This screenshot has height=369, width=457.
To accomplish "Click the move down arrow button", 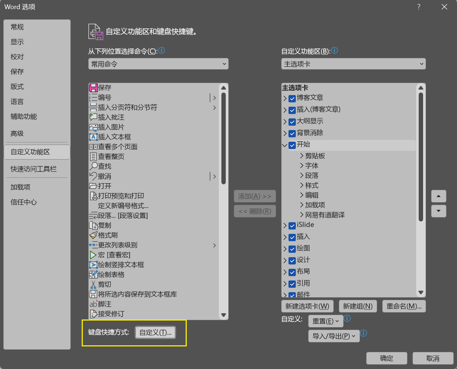I will click(439, 211).
